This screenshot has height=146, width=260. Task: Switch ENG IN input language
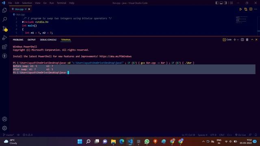point(219,142)
